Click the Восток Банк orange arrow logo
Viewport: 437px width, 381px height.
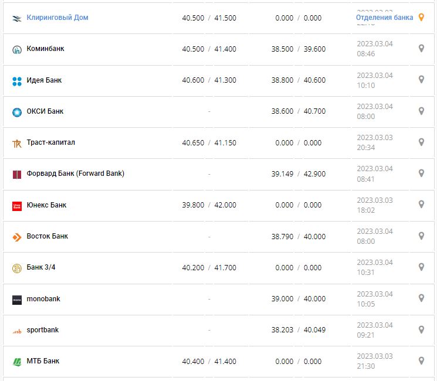tap(16, 237)
